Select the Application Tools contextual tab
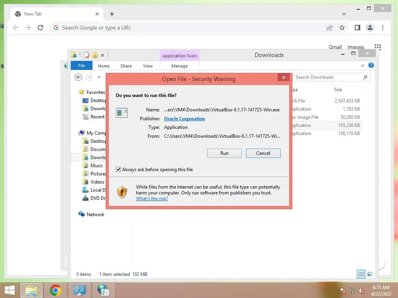Image resolution: width=398 pixels, height=298 pixels. [180, 56]
